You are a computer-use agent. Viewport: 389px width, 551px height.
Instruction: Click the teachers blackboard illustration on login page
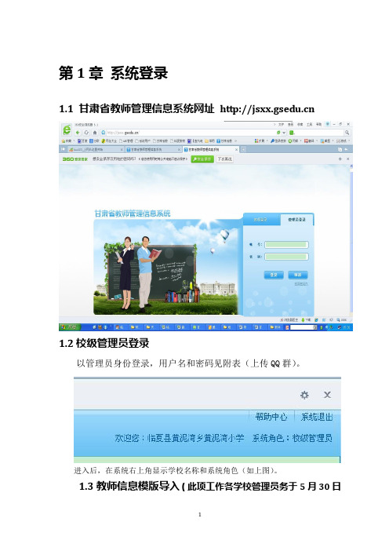pyautogui.click(x=165, y=267)
